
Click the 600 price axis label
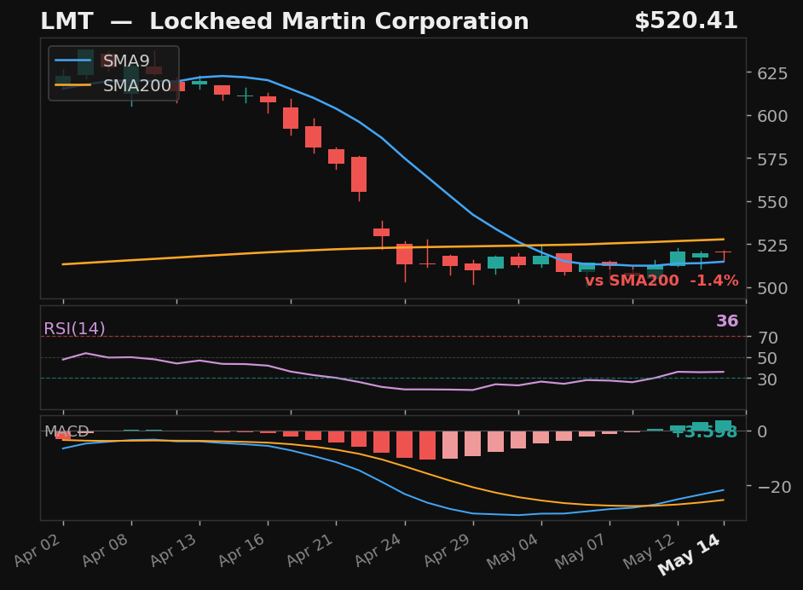pos(773,116)
